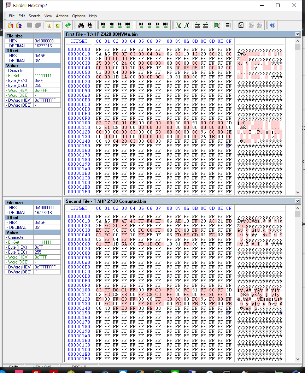Open first file using folder icon 1
Screen dimensions: 305x373
(11, 25)
